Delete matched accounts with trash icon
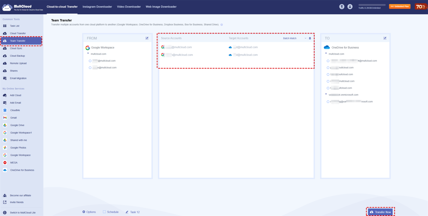The image size is (428, 216). pos(310,38)
